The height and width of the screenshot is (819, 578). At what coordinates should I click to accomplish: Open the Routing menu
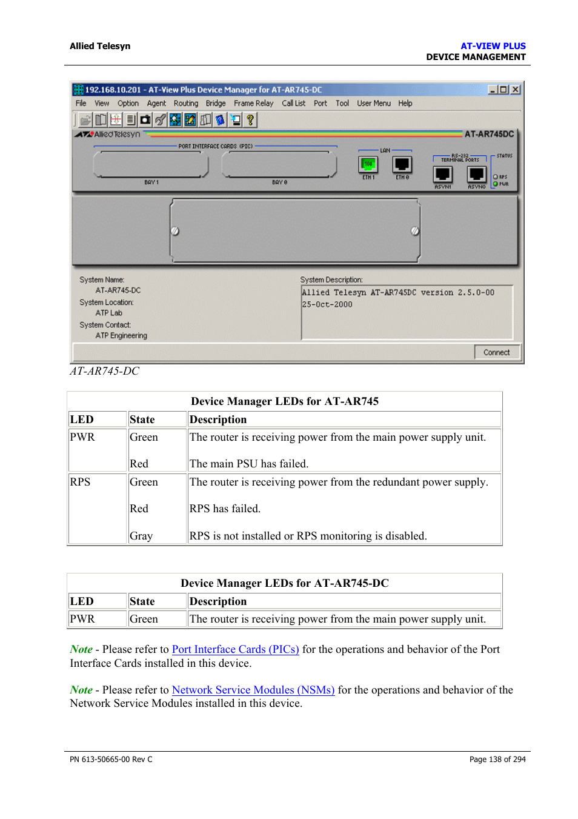(186, 104)
